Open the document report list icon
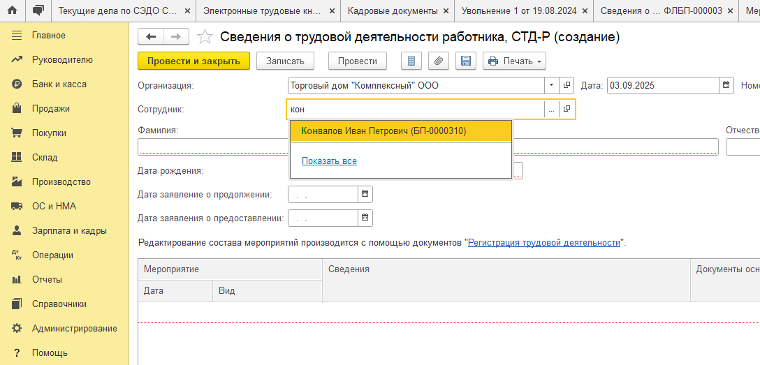This screenshot has width=760, height=365. [411, 61]
